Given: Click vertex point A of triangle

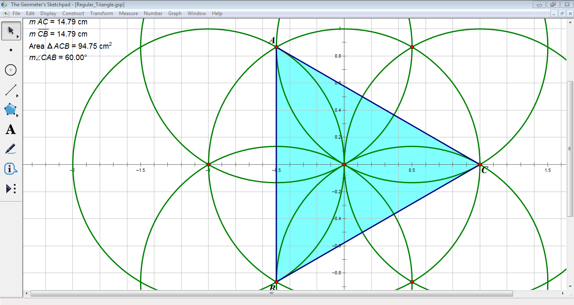Looking at the screenshot, I should point(276,47).
